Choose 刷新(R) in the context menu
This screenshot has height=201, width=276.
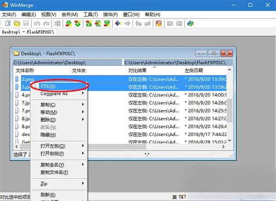[59, 195]
